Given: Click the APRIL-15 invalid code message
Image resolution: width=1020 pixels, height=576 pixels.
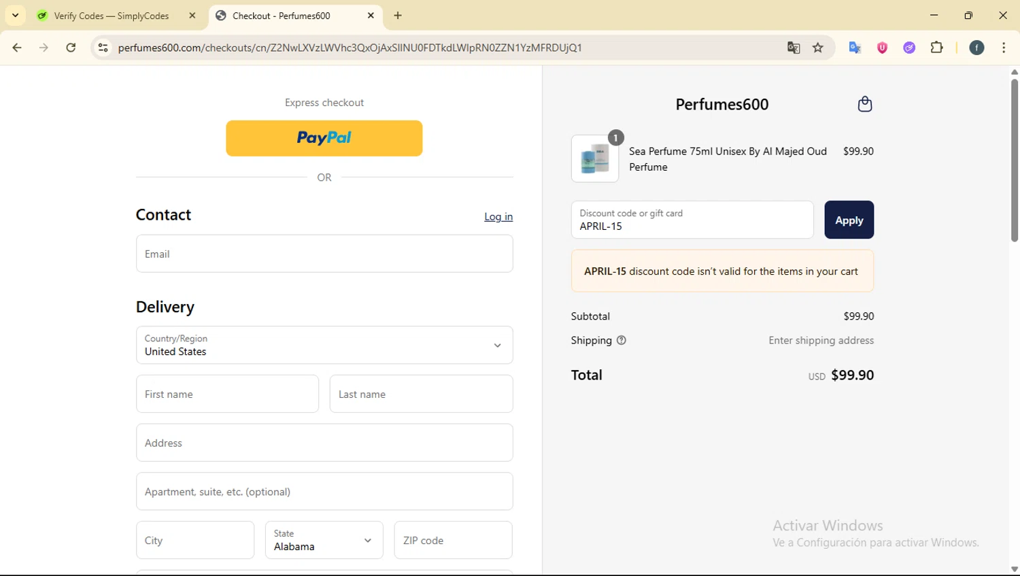Looking at the screenshot, I should click(x=722, y=271).
